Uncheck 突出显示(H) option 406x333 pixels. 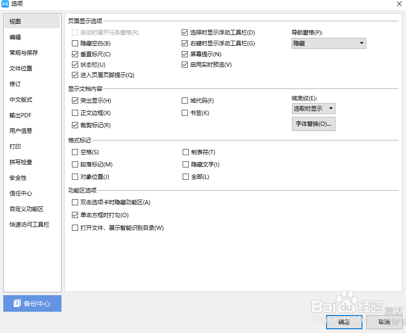pos(75,100)
